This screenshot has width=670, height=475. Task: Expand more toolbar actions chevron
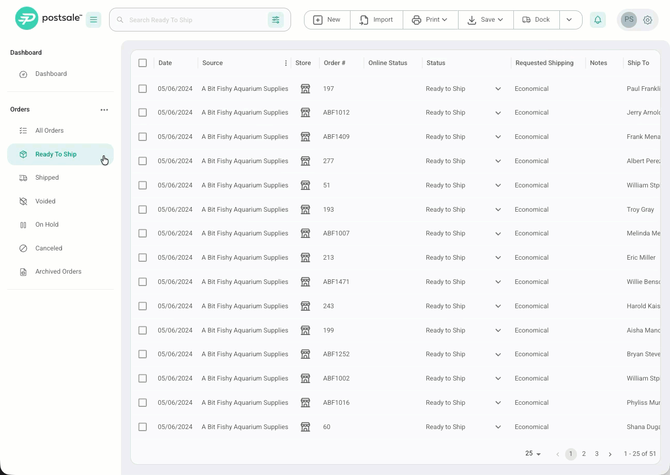(569, 20)
